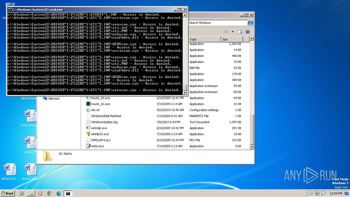Select the twunk_32.exe file icon

88,104
